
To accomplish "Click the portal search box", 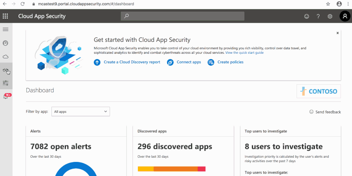I will click(x=182, y=16).
